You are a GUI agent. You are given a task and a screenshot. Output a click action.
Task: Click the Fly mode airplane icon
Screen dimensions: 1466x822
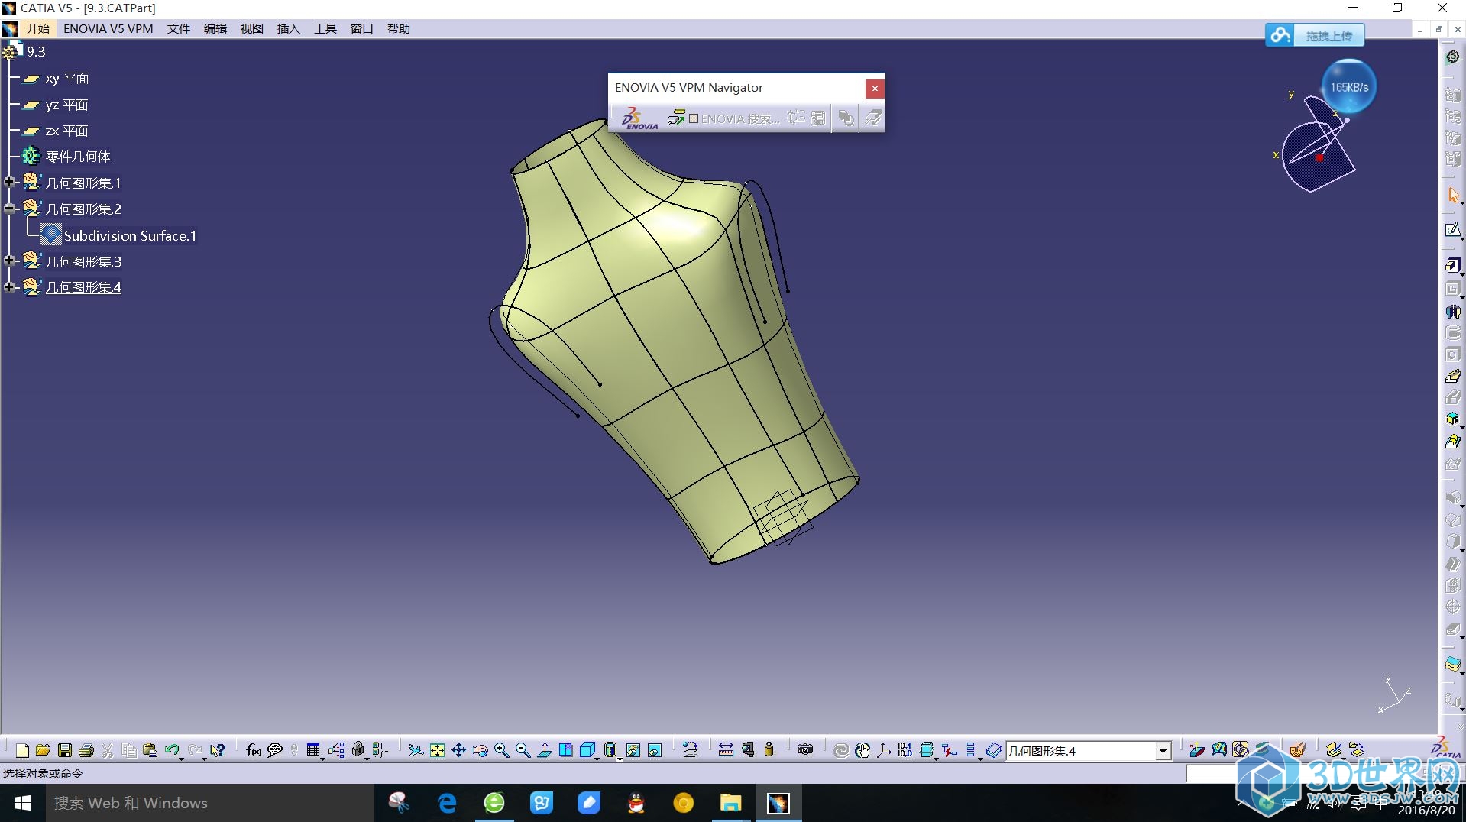pos(415,750)
